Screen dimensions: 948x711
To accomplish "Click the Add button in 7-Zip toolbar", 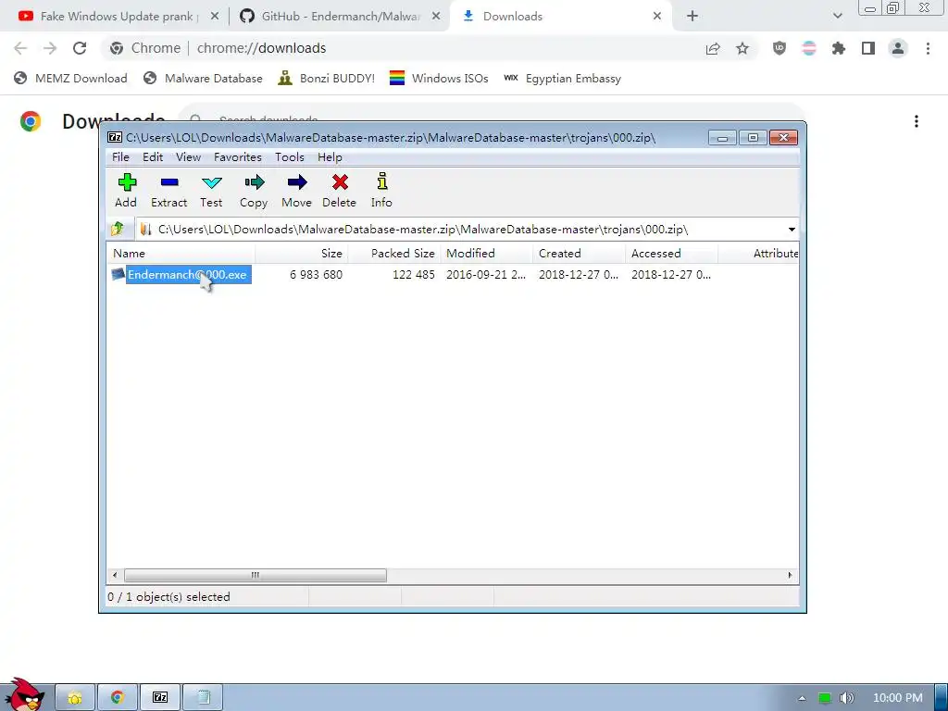I will [x=126, y=191].
